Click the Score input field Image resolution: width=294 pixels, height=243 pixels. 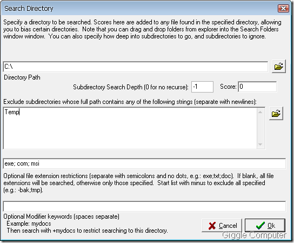pos(257,87)
